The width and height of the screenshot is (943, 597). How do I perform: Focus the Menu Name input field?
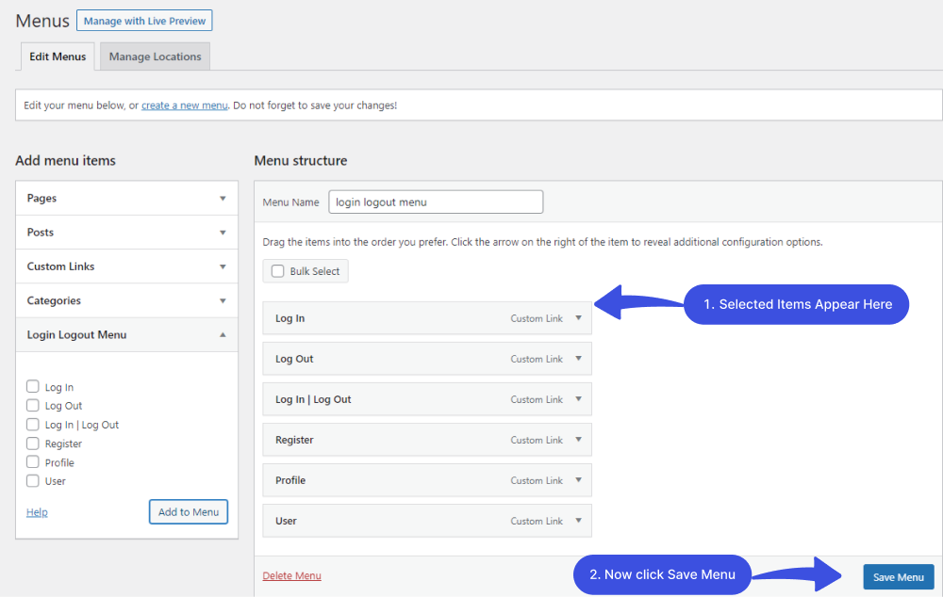point(436,202)
